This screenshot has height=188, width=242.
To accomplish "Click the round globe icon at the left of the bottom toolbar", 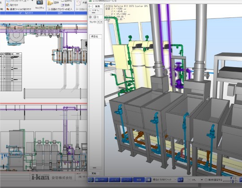I will (x=91, y=180).
